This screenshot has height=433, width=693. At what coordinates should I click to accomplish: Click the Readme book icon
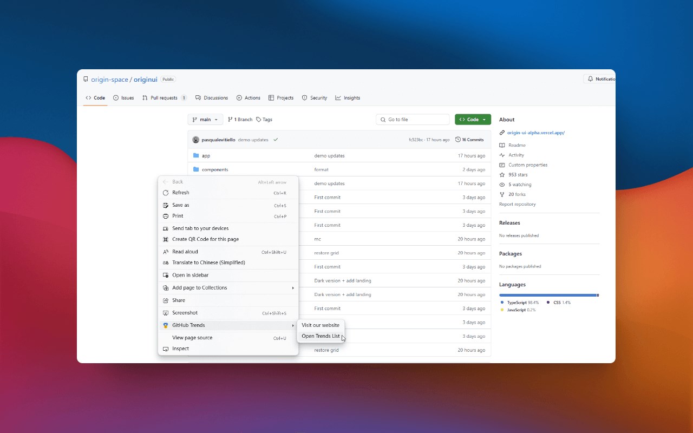click(x=502, y=145)
